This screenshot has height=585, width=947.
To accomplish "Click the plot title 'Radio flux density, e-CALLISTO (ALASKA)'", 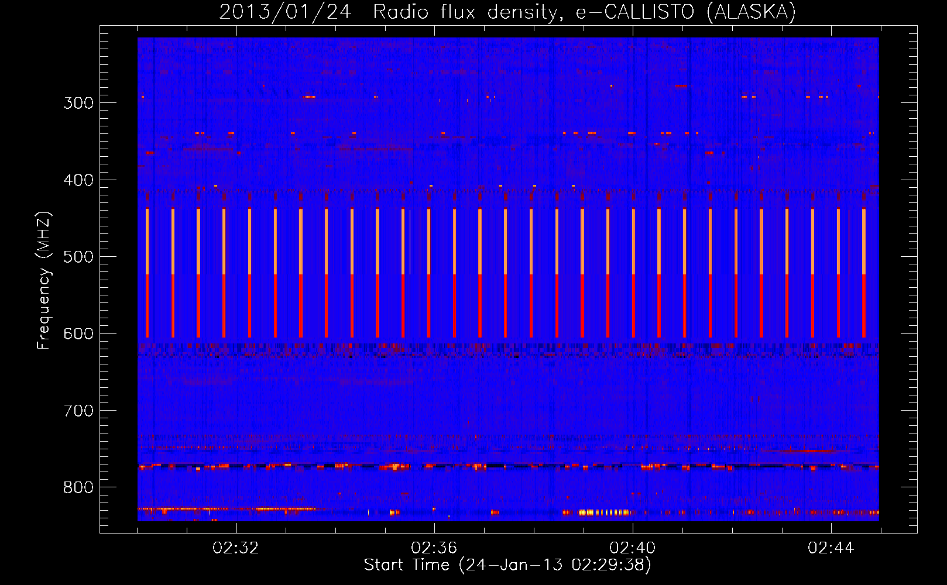I will [584, 12].
